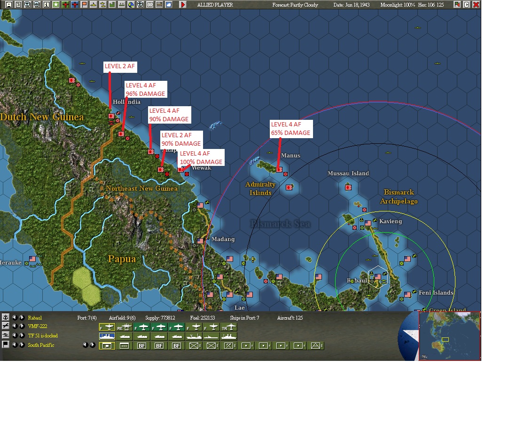Select the highlighted fighter air group icon
This screenshot has width=509, height=422.
pos(107,327)
